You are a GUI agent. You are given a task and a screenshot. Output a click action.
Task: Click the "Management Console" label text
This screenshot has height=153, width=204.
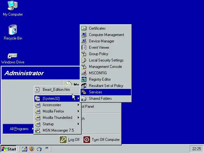[x=106, y=67]
